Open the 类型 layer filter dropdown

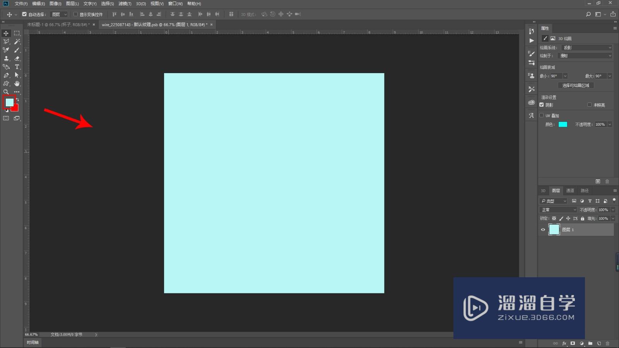coord(554,201)
